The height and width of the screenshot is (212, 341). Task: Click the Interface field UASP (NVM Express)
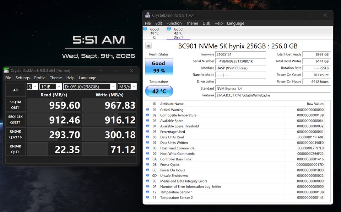tap(240, 68)
